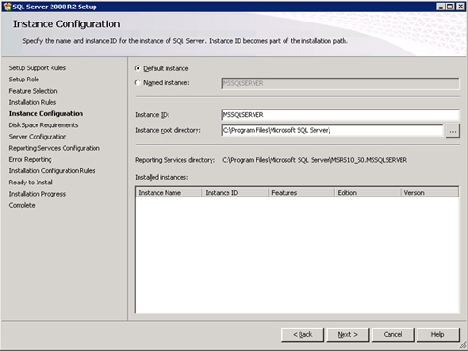This screenshot has width=468, height=351.
Task: Click the Version column header
Action: [430, 193]
